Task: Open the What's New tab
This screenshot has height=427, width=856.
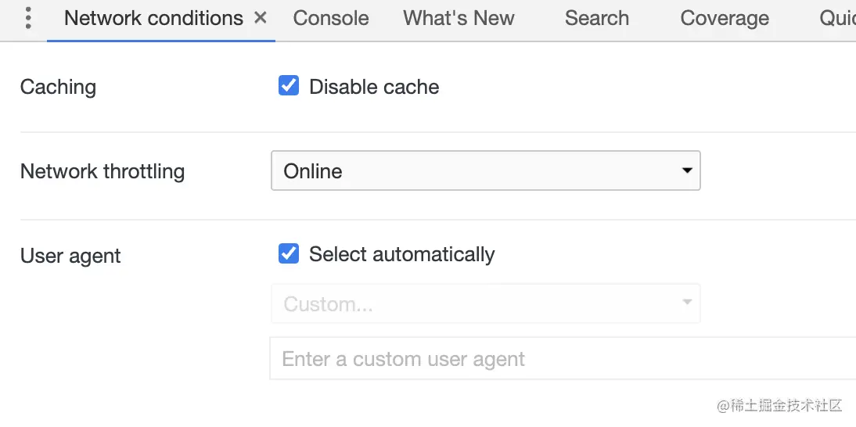Action: pos(459,18)
